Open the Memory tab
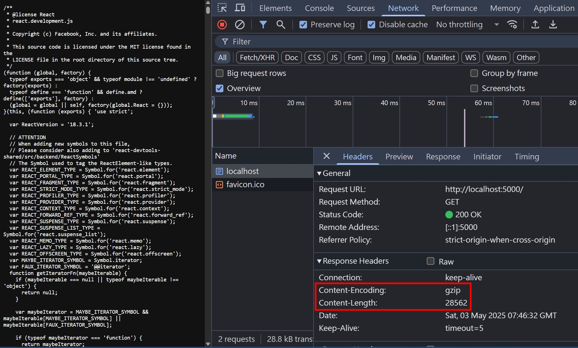 coord(505,8)
